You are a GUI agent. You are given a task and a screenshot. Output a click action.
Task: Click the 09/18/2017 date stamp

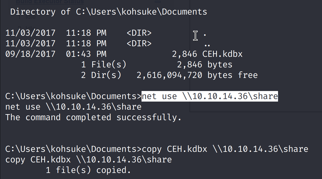point(30,54)
